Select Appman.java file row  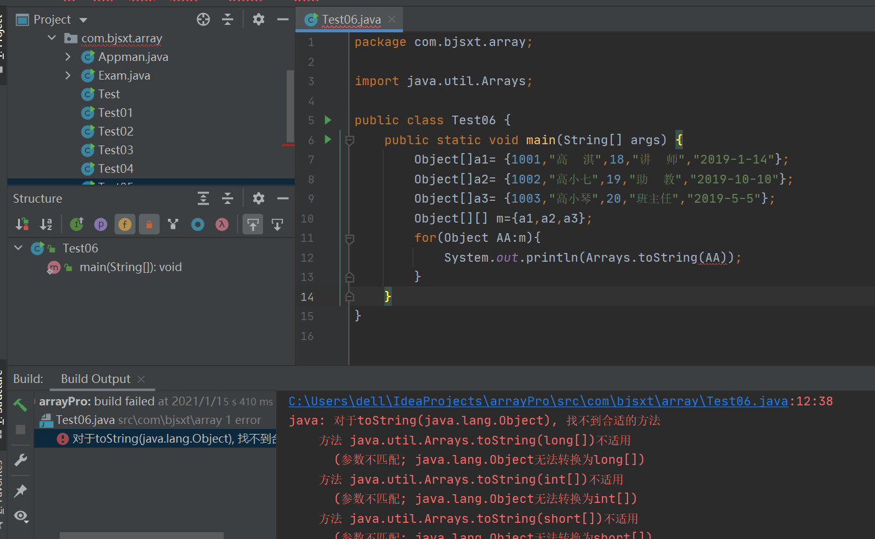[133, 57]
